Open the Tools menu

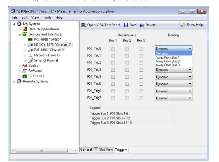47,17
